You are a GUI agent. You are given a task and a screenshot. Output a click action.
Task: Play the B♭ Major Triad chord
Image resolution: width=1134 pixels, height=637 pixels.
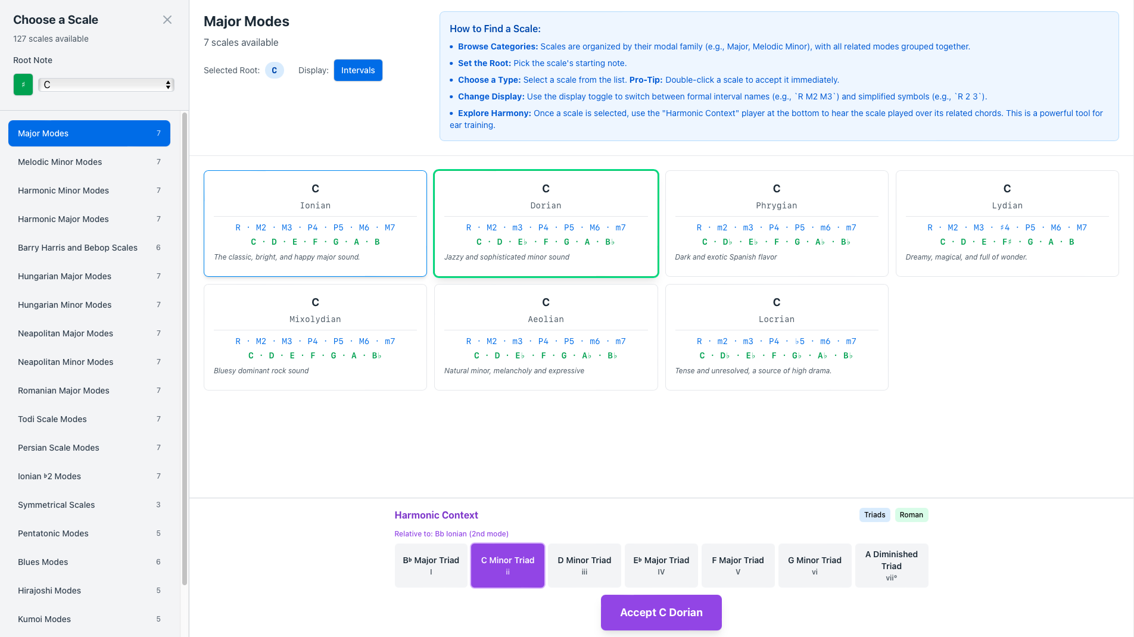[x=431, y=565]
